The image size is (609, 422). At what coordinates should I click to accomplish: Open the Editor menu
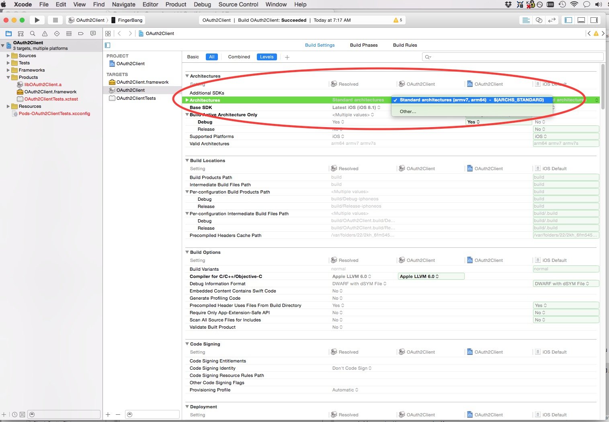pyautogui.click(x=150, y=4)
